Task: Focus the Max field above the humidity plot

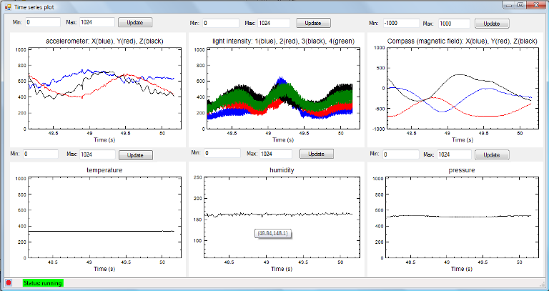Action: point(276,154)
